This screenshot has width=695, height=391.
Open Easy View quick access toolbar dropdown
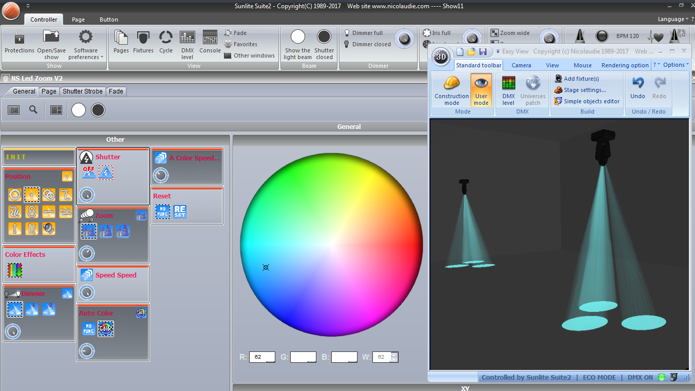click(498, 52)
